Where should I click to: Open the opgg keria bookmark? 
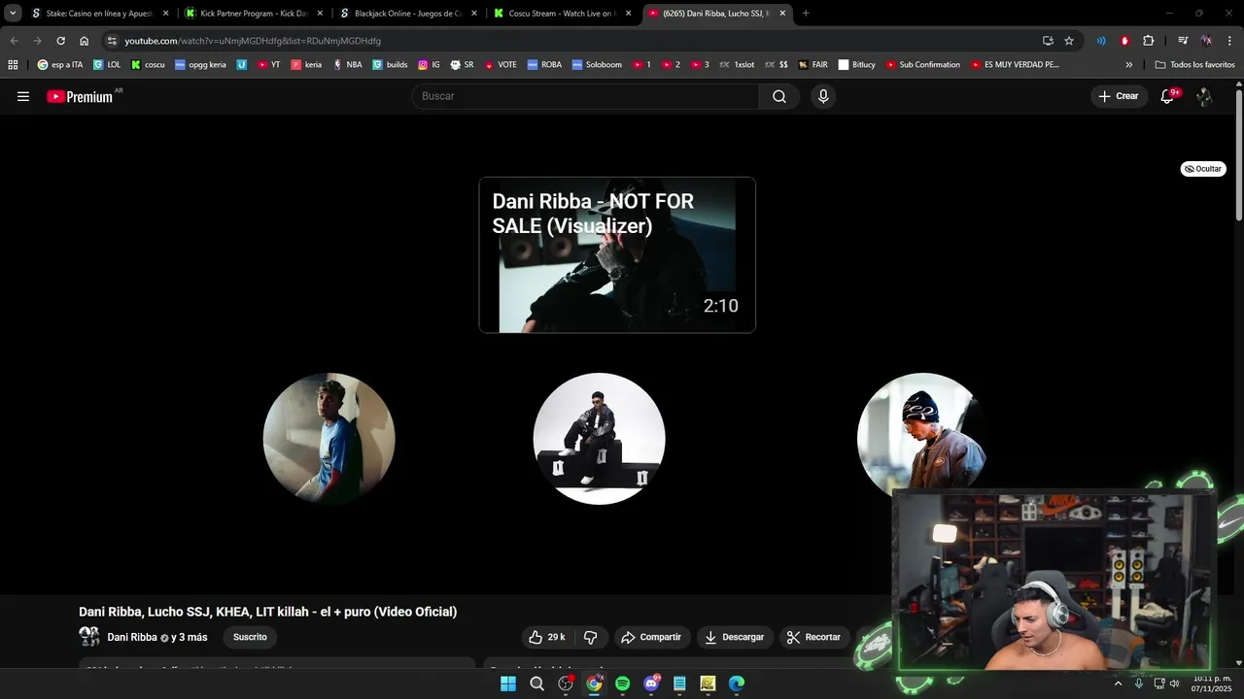(x=200, y=65)
